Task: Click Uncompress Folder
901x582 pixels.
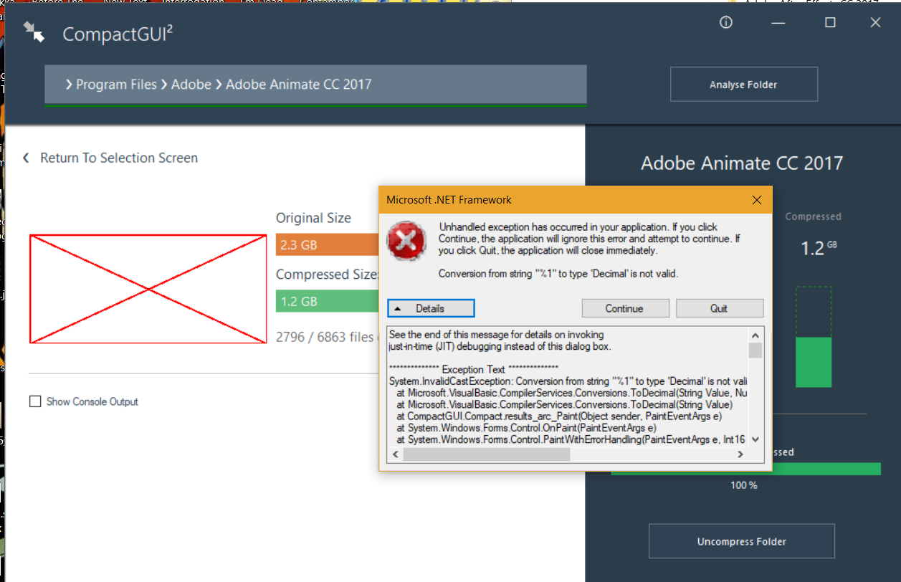Action: pos(741,541)
